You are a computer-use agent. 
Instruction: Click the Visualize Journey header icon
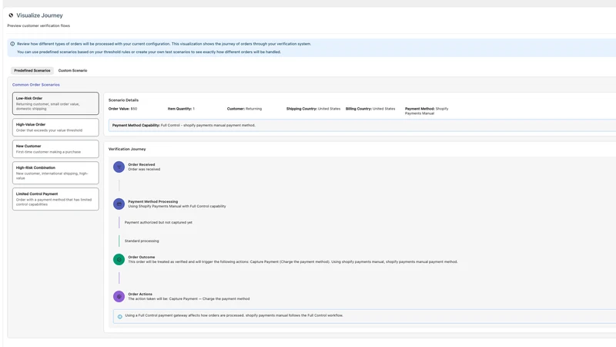click(x=11, y=15)
